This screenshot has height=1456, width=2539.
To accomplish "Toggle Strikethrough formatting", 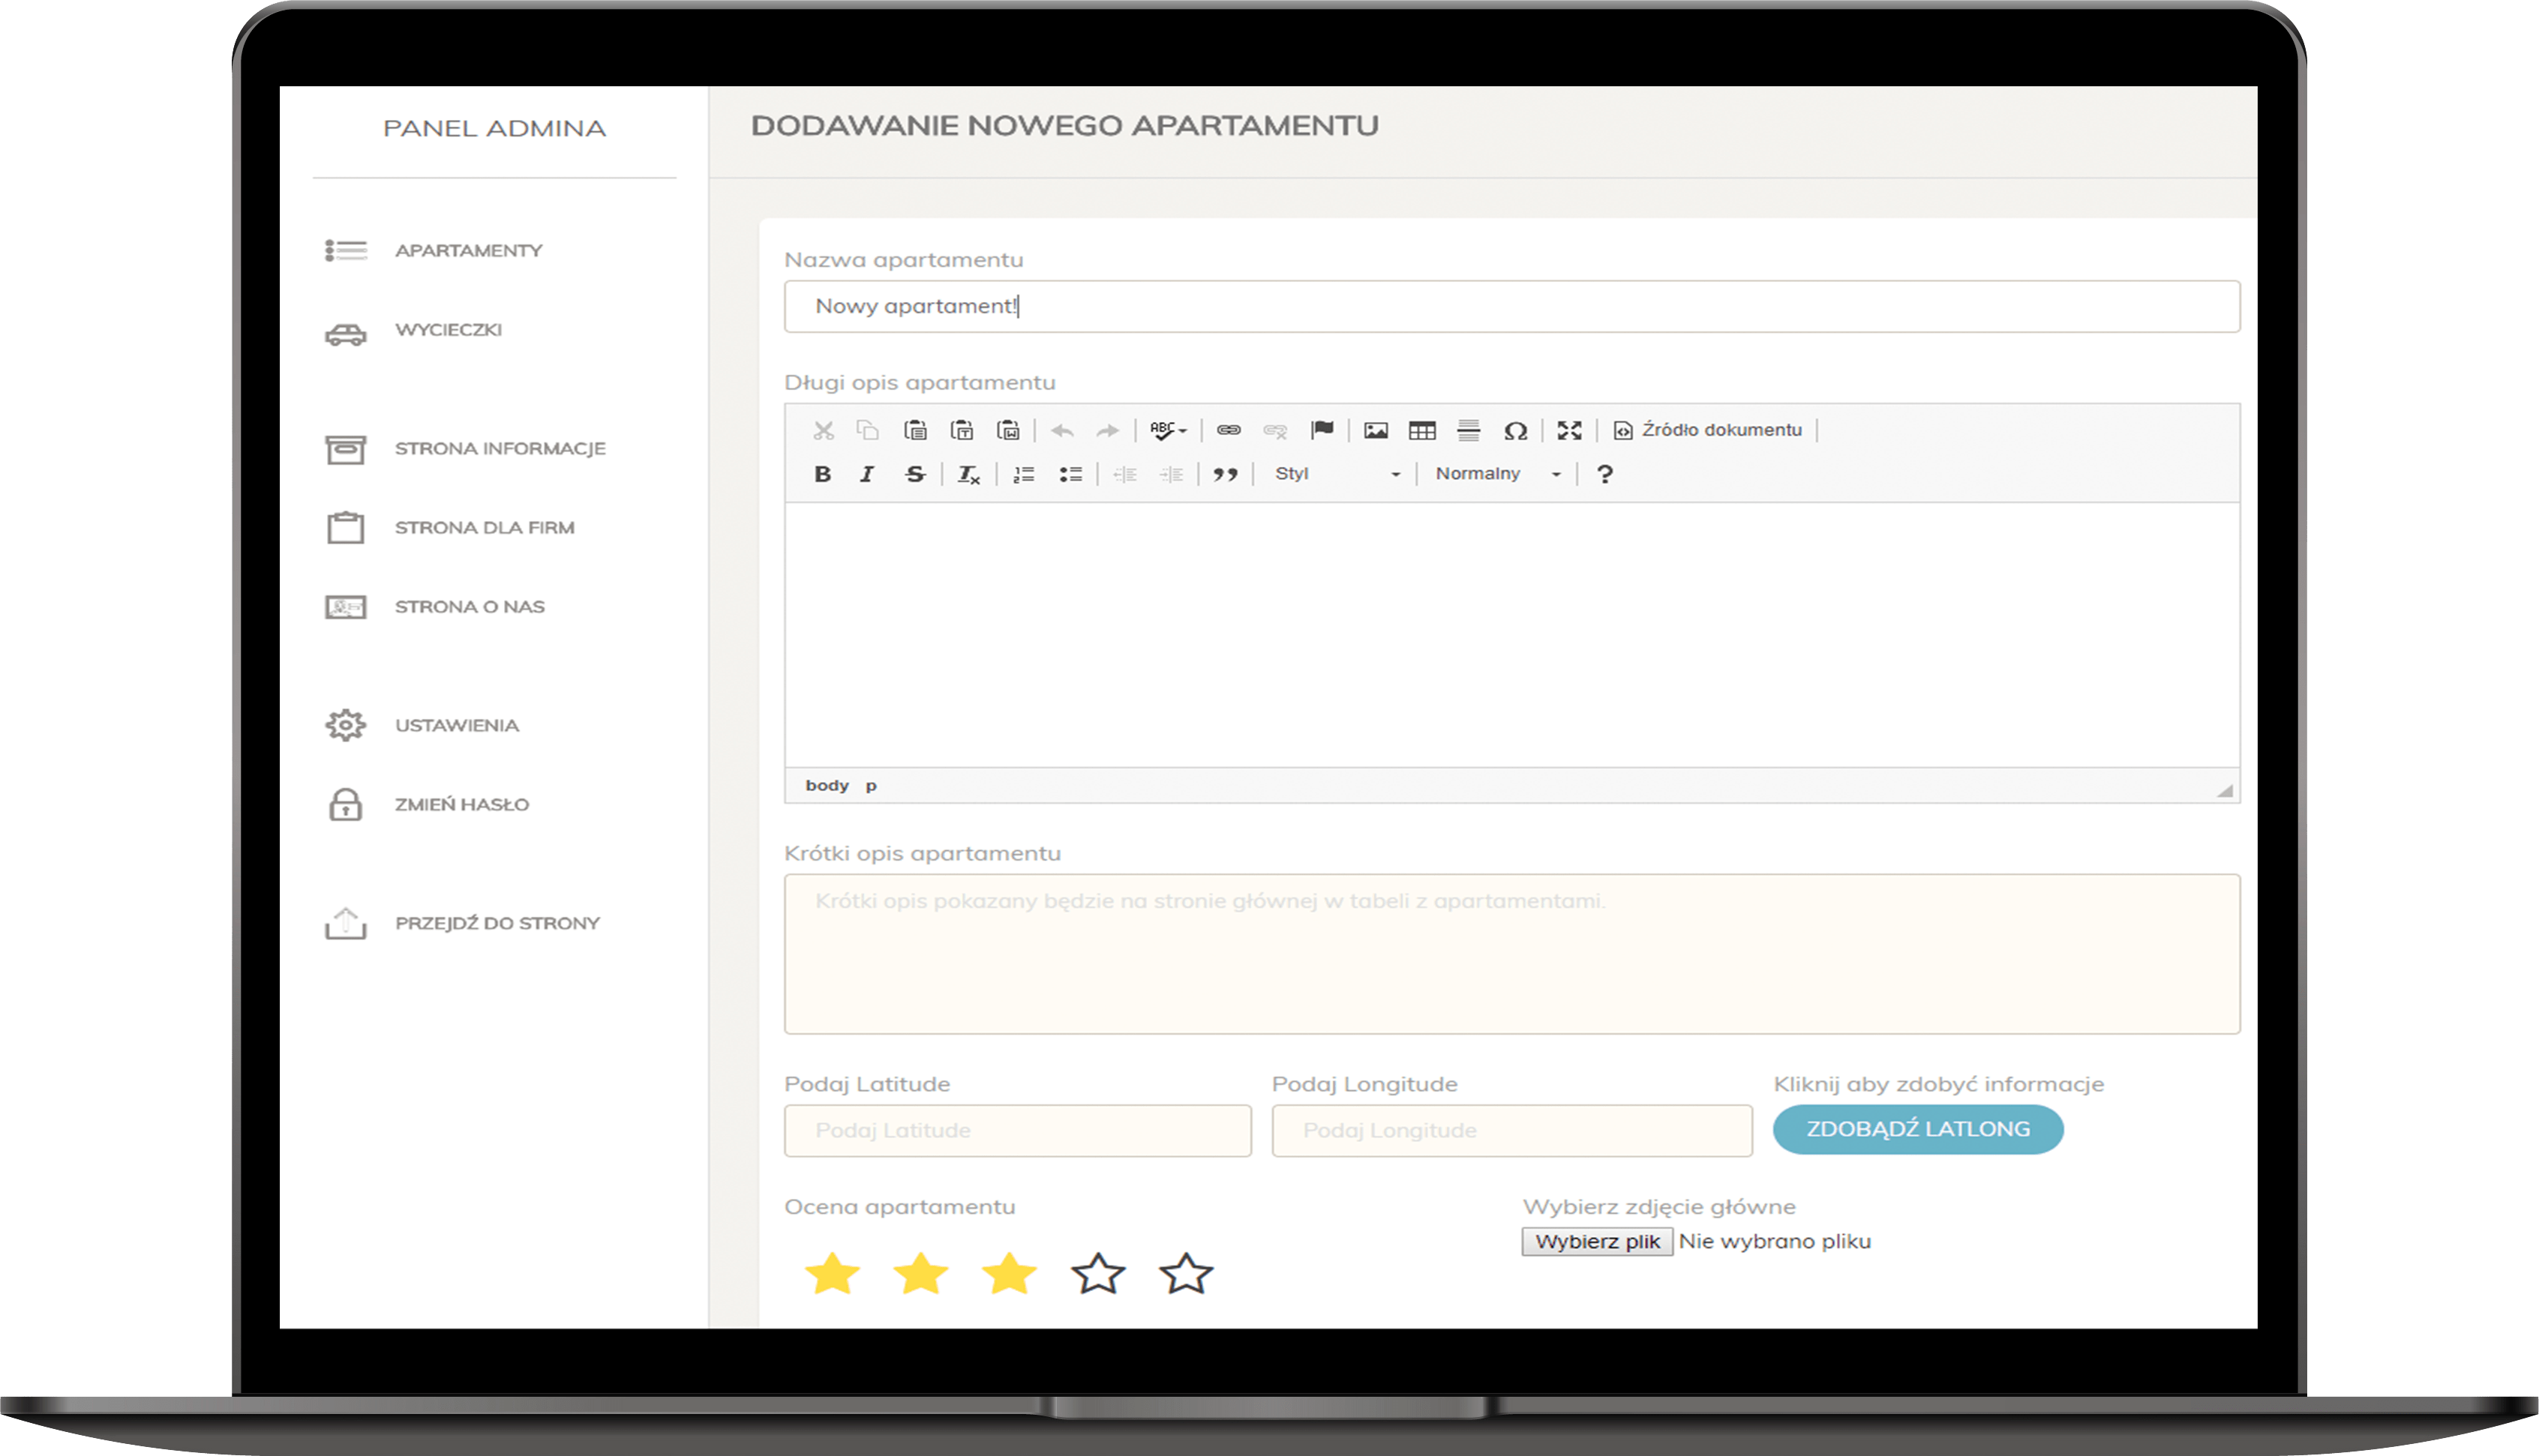I will [x=914, y=474].
